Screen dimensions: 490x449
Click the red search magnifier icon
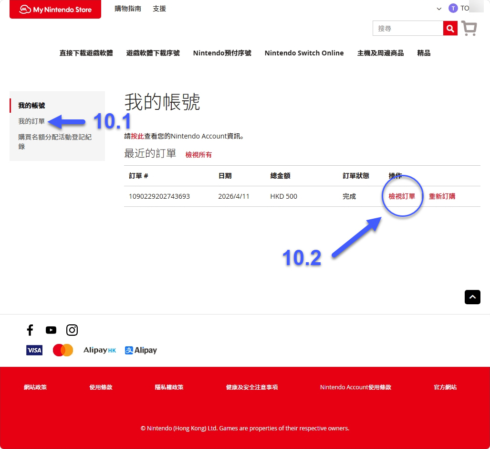pyautogui.click(x=450, y=28)
